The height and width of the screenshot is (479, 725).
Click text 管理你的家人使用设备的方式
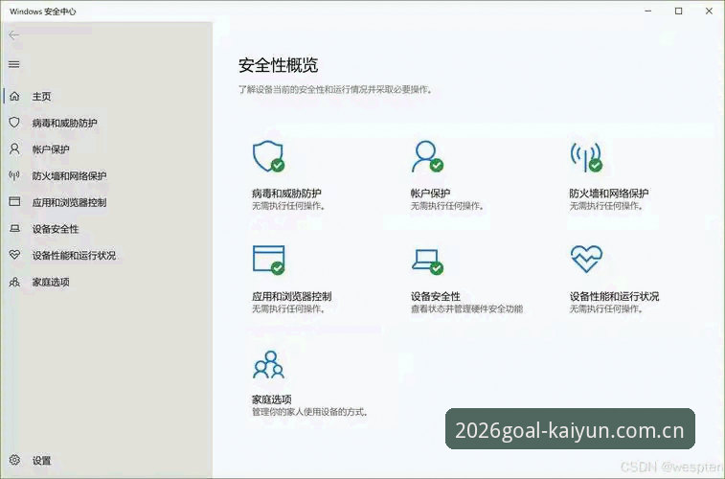pos(309,412)
